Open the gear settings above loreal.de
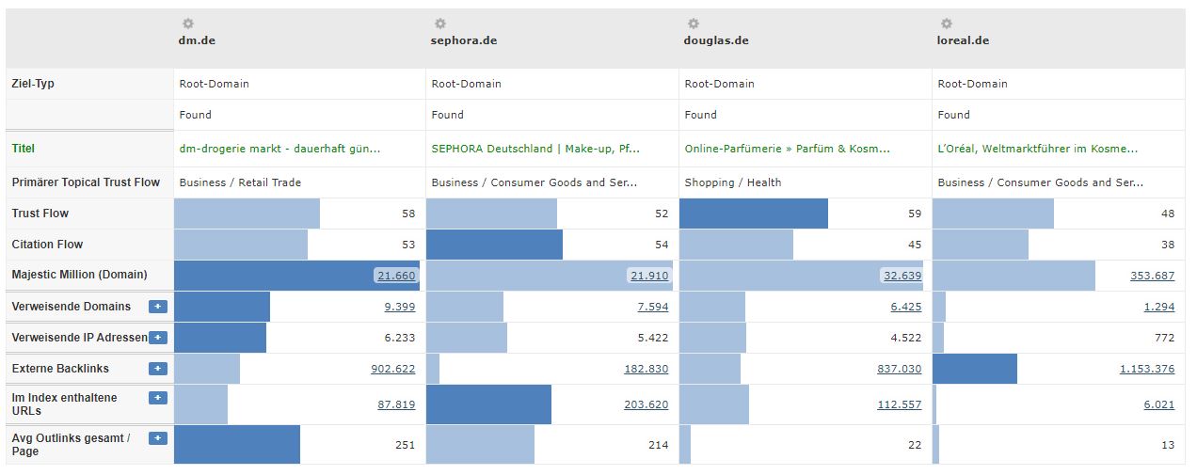Screen dimensions: 1197x475 pyautogui.click(x=946, y=24)
